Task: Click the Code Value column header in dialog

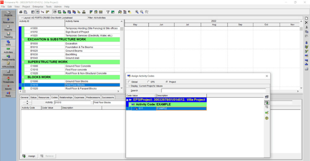Action: 141,96
